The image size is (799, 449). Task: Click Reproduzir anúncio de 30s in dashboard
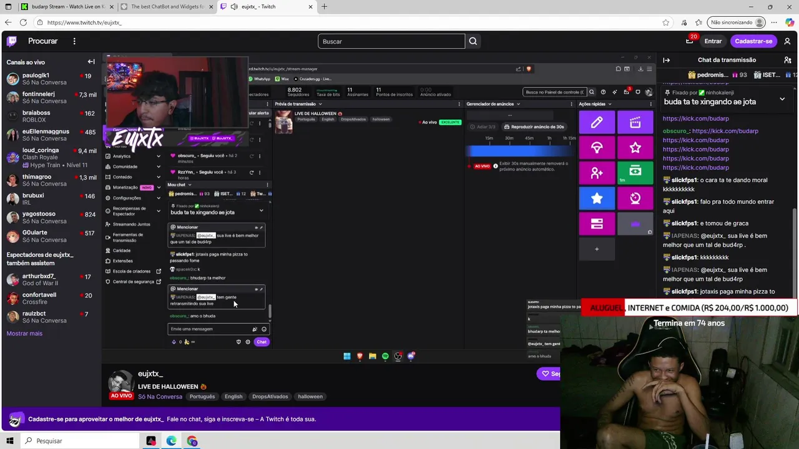click(534, 127)
